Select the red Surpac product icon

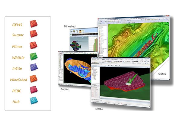coord(34,34)
